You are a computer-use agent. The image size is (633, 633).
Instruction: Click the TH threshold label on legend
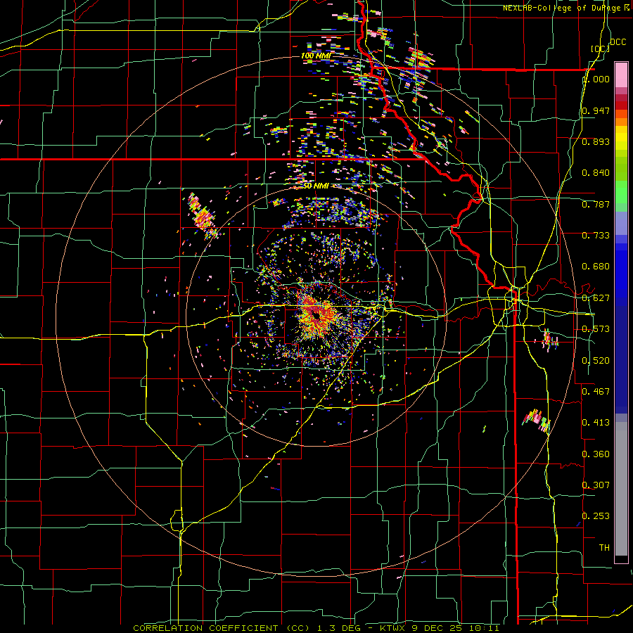point(604,548)
